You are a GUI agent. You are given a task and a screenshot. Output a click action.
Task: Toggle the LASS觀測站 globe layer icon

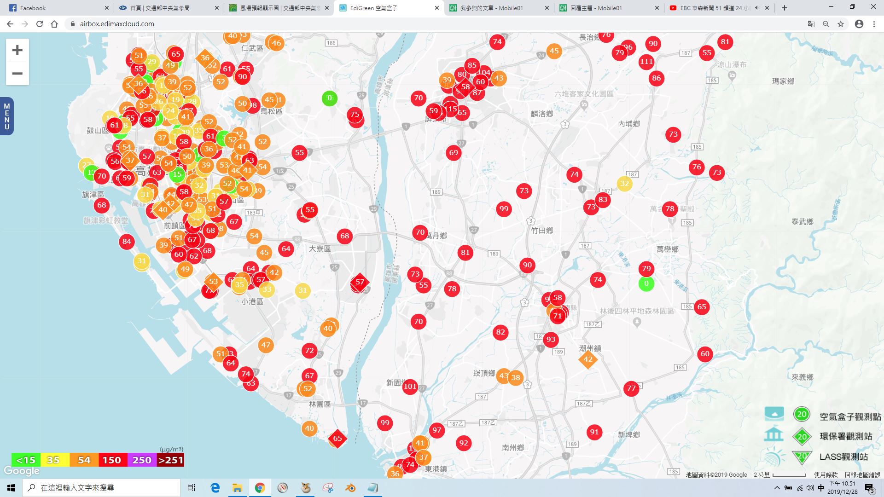[x=774, y=456]
